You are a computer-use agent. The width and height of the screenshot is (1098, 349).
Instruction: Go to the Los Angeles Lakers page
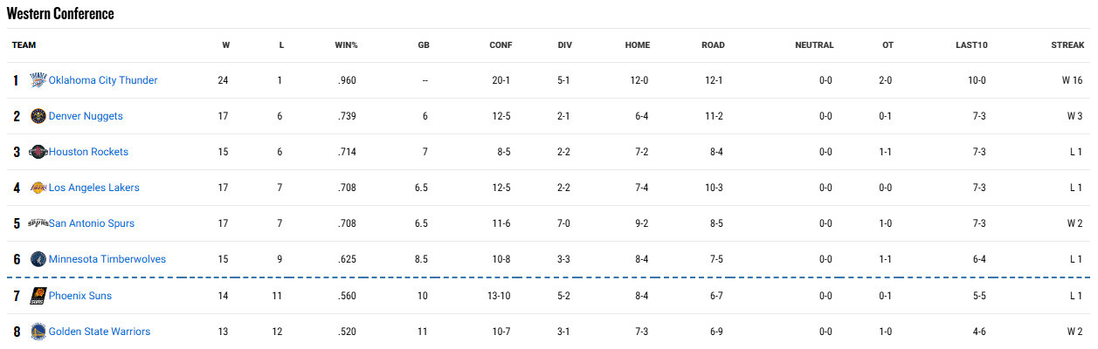94,188
